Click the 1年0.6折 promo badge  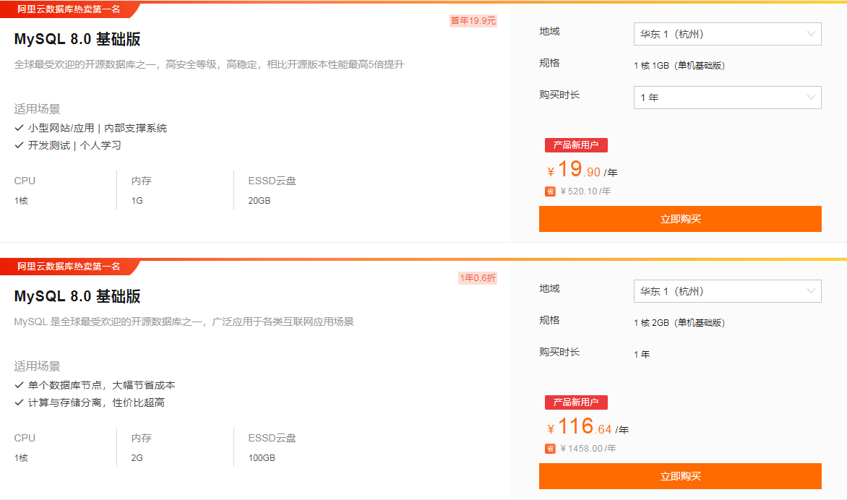[x=478, y=278]
